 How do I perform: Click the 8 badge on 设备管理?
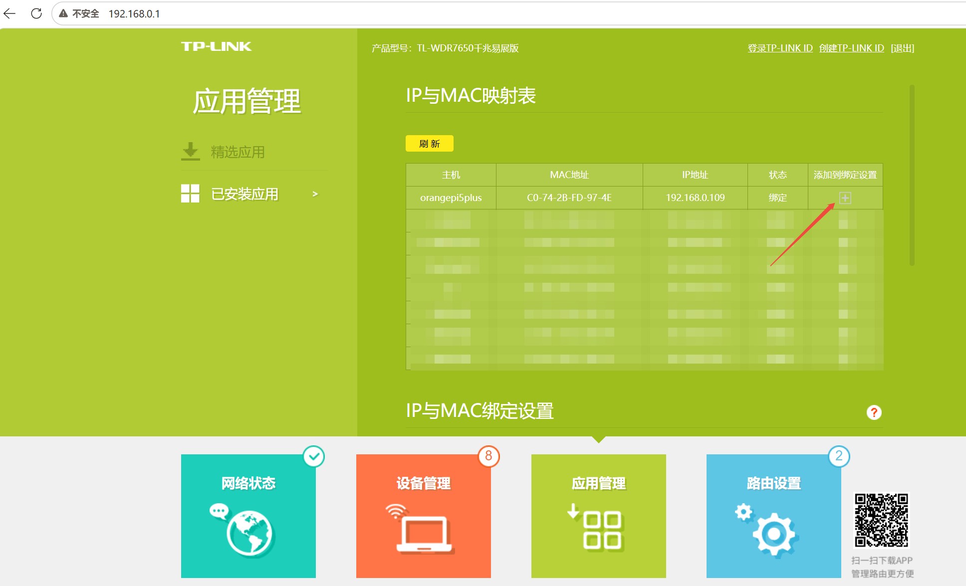tap(489, 456)
